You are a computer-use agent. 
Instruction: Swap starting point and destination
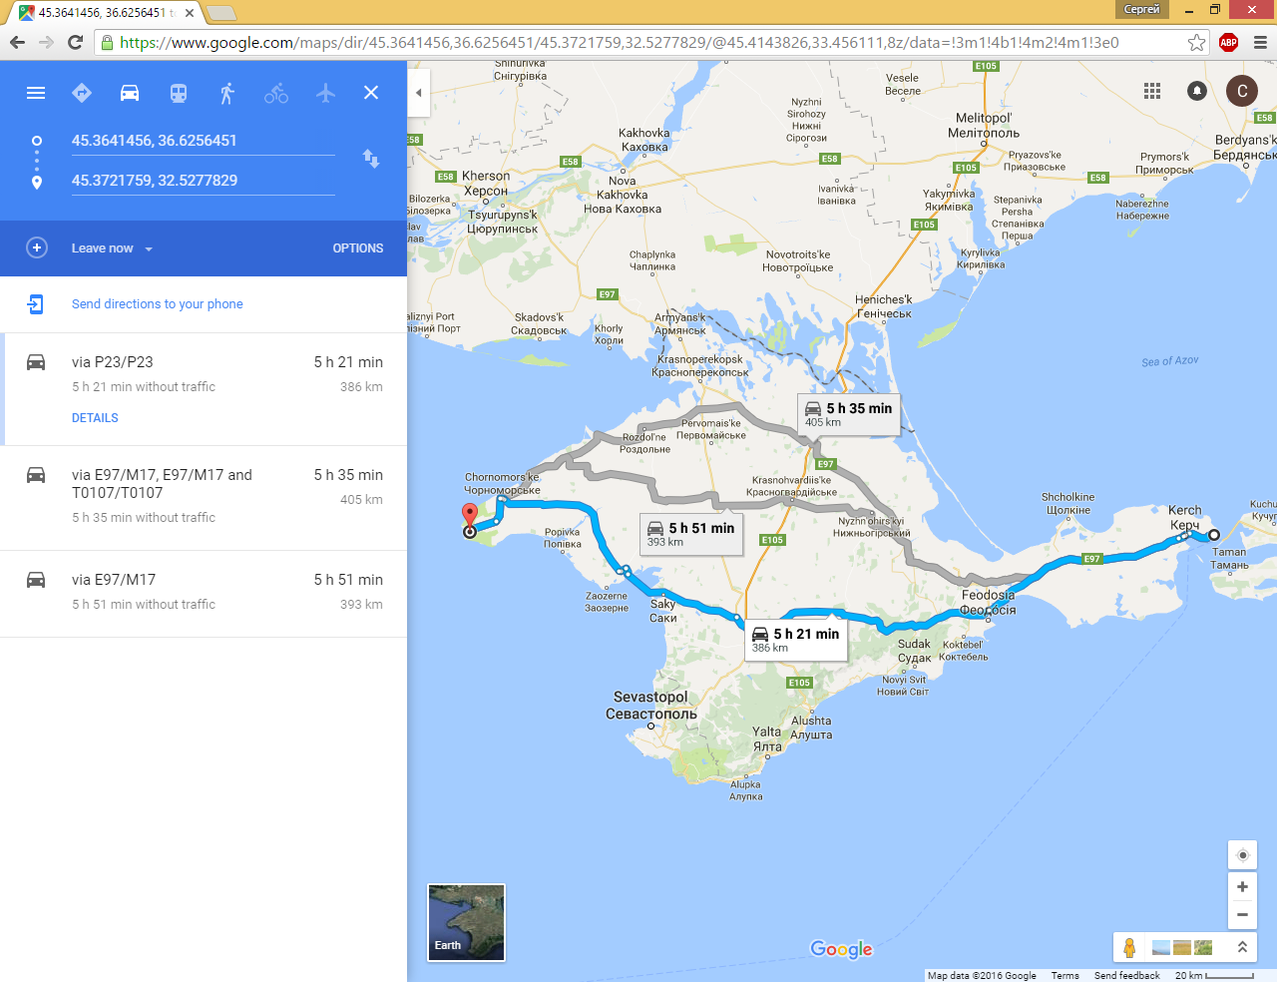click(370, 159)
